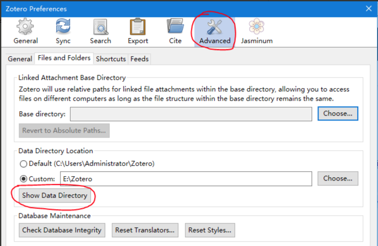
Task: Open the Sync preferences pane
Action: click(x=63, y=31)
